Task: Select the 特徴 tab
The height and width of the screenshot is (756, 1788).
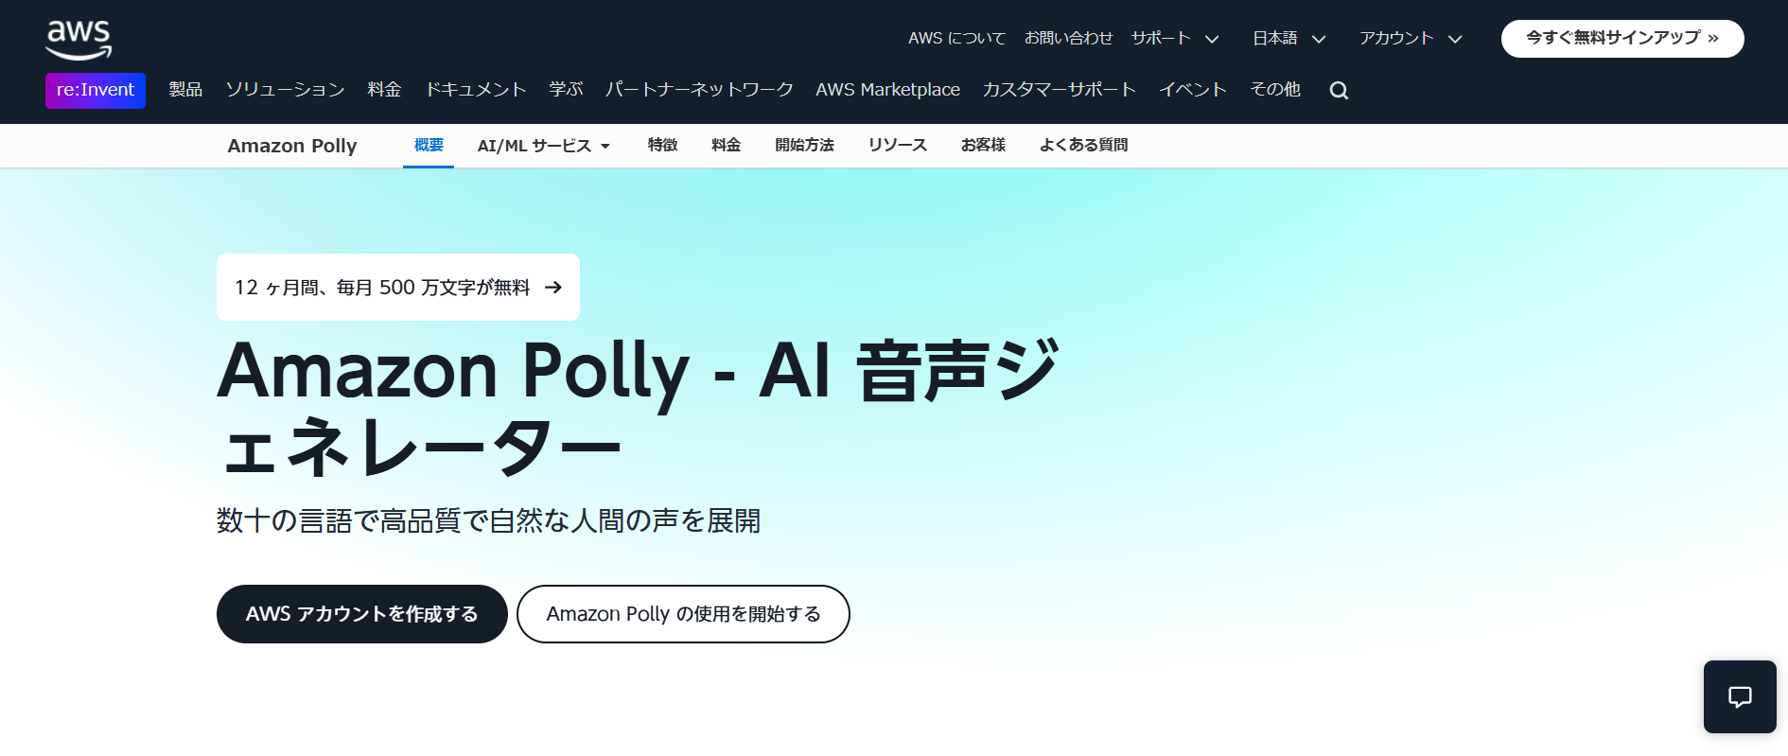Action: tap(662, 145)
